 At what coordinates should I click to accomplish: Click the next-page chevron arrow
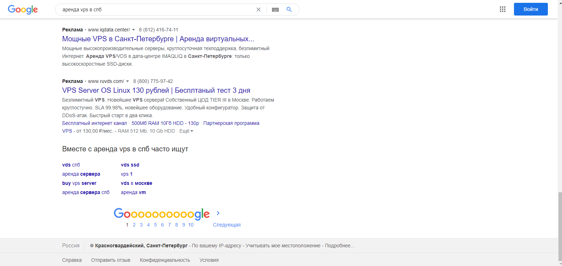(x=218, y=213)
